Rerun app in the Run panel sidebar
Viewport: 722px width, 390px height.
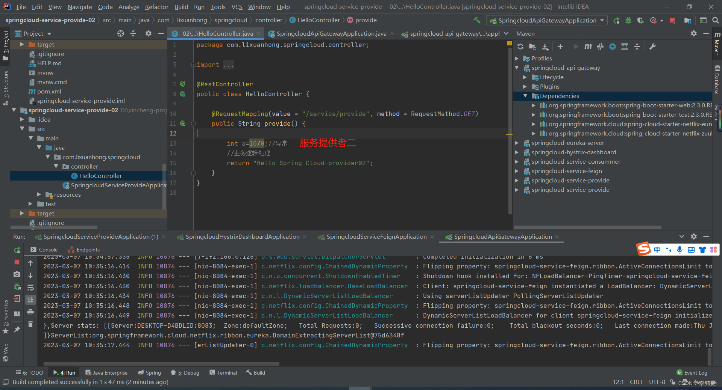(17, 250)
